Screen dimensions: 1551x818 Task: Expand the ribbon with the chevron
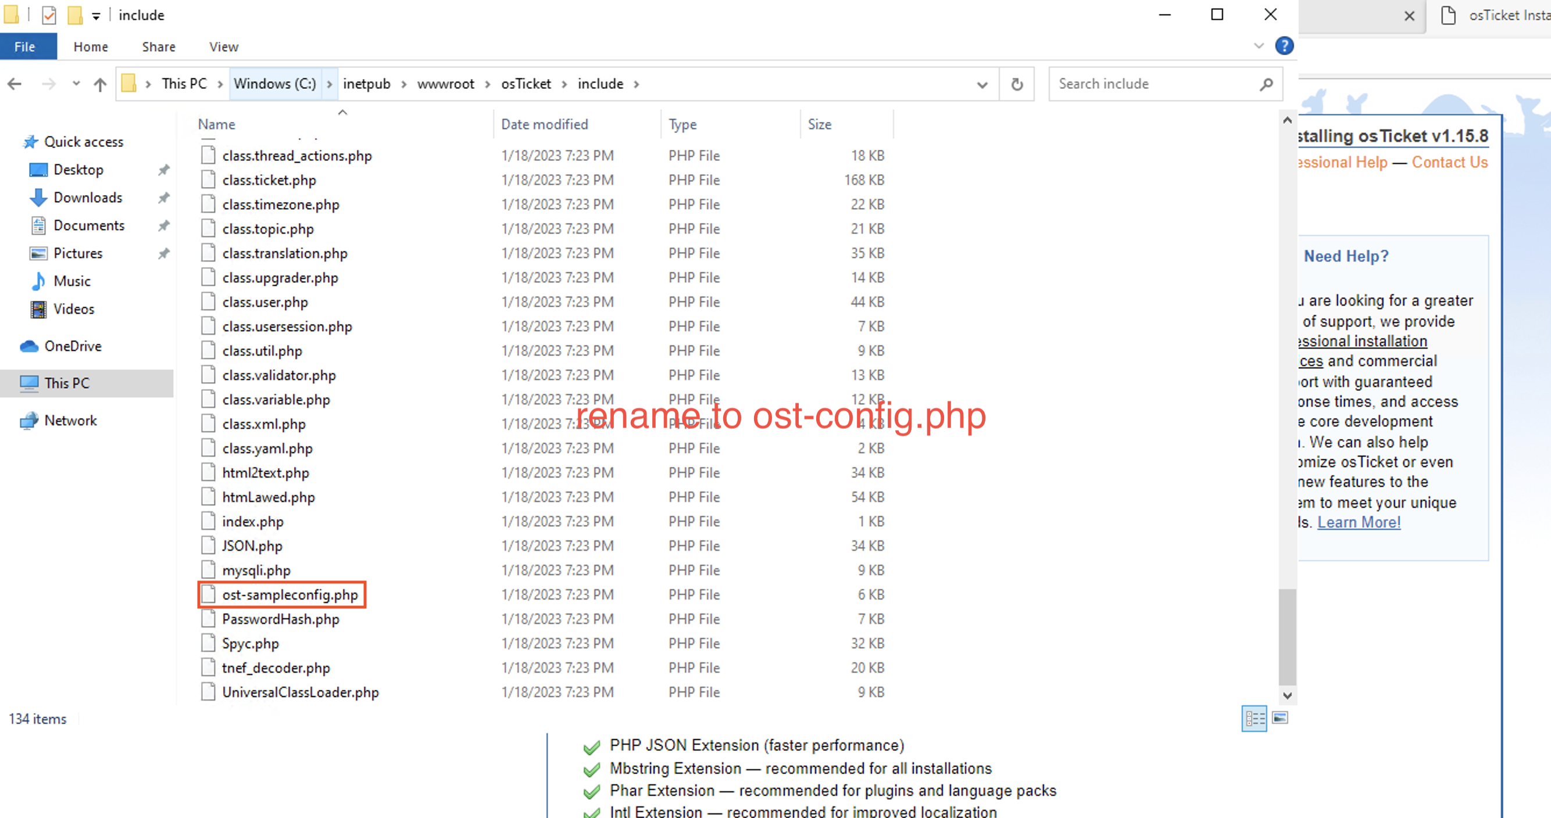click(1259, 46)
